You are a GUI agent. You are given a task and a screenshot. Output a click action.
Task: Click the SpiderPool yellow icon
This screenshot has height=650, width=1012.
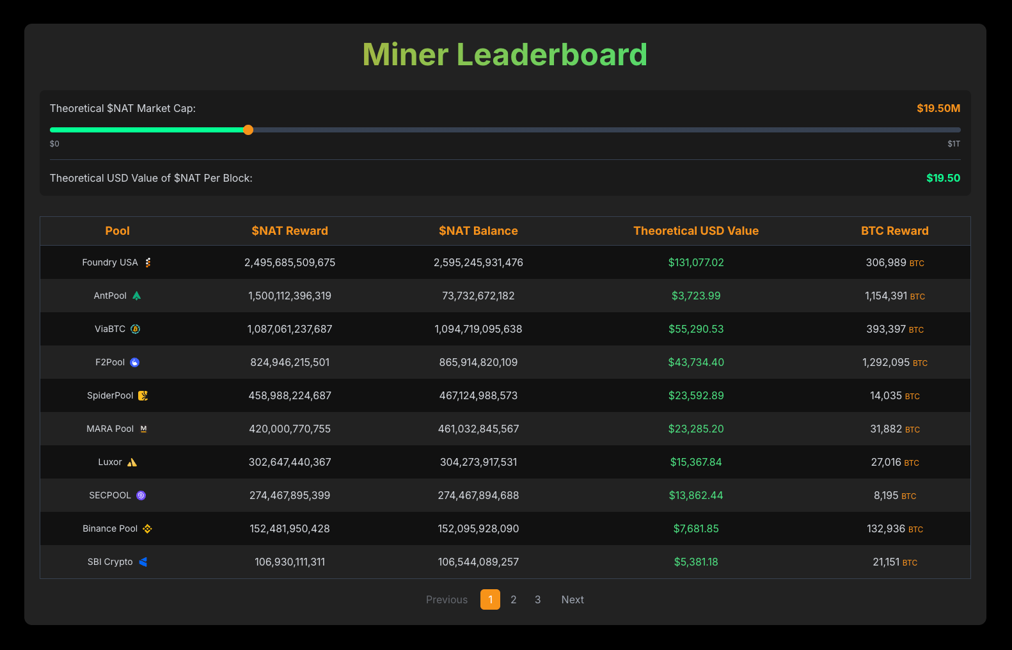(143, 395)
